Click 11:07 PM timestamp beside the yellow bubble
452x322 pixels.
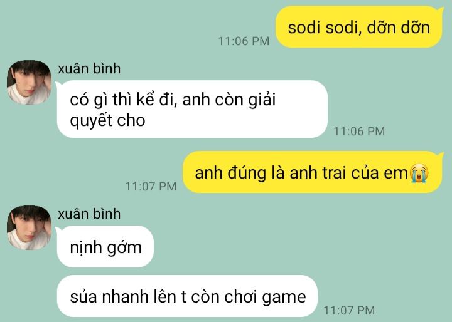coord(151,187)
